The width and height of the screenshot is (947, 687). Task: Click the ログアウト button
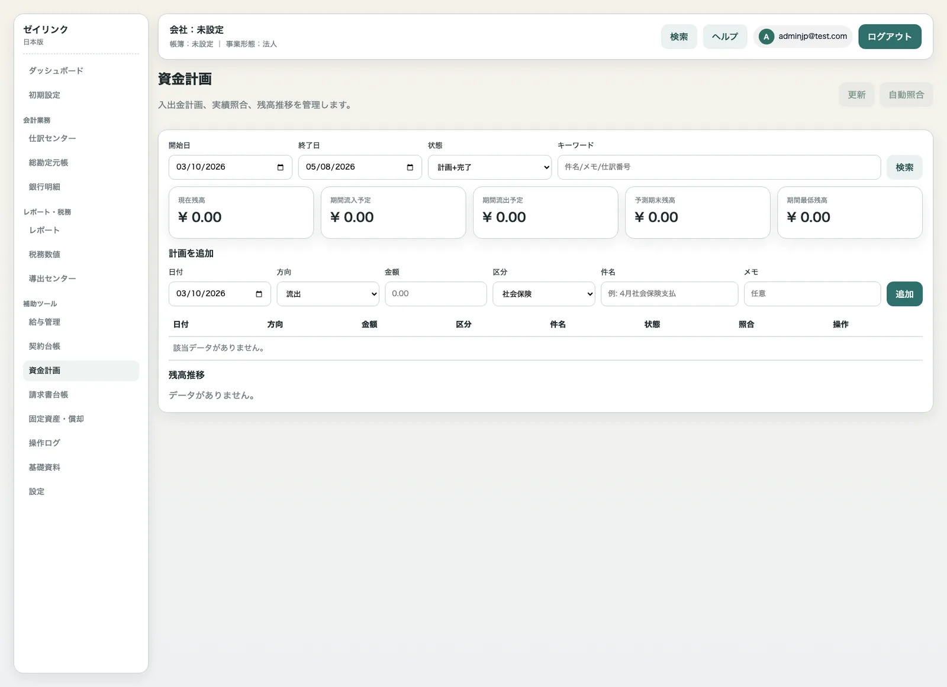pyautogui.click(x=890, y=36)
